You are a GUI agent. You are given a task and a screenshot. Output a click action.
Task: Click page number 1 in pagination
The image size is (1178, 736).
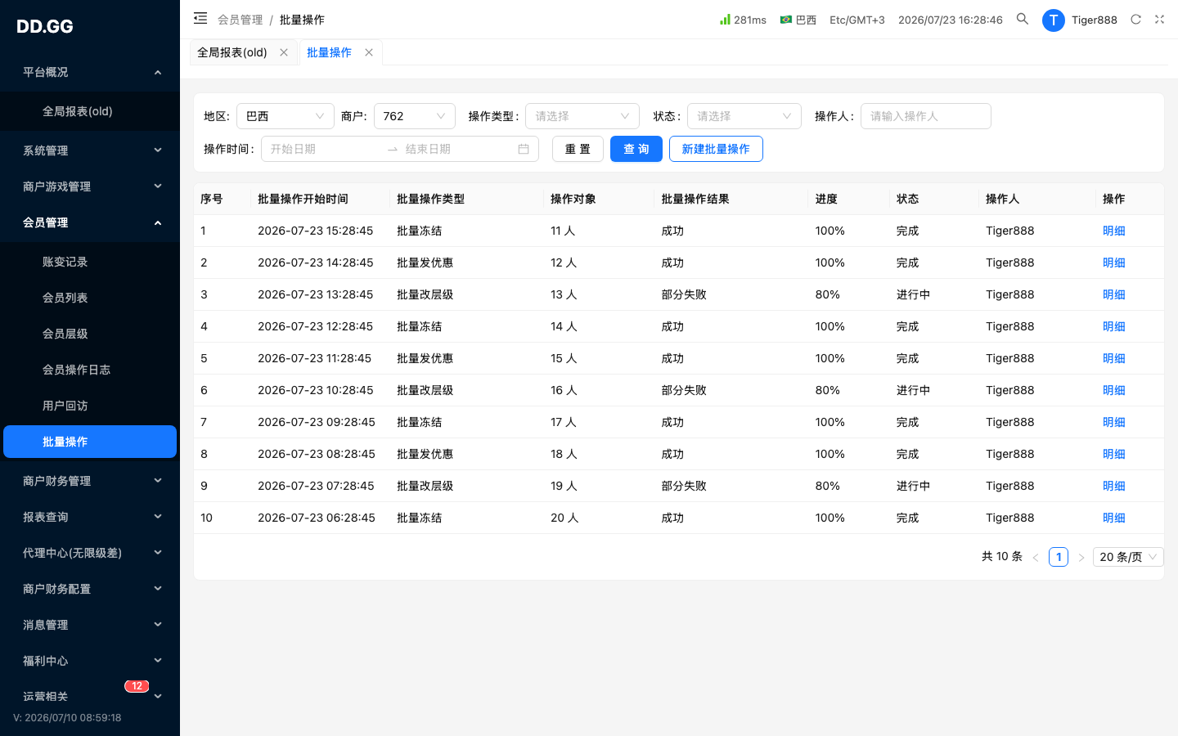tap(1059, 557)
